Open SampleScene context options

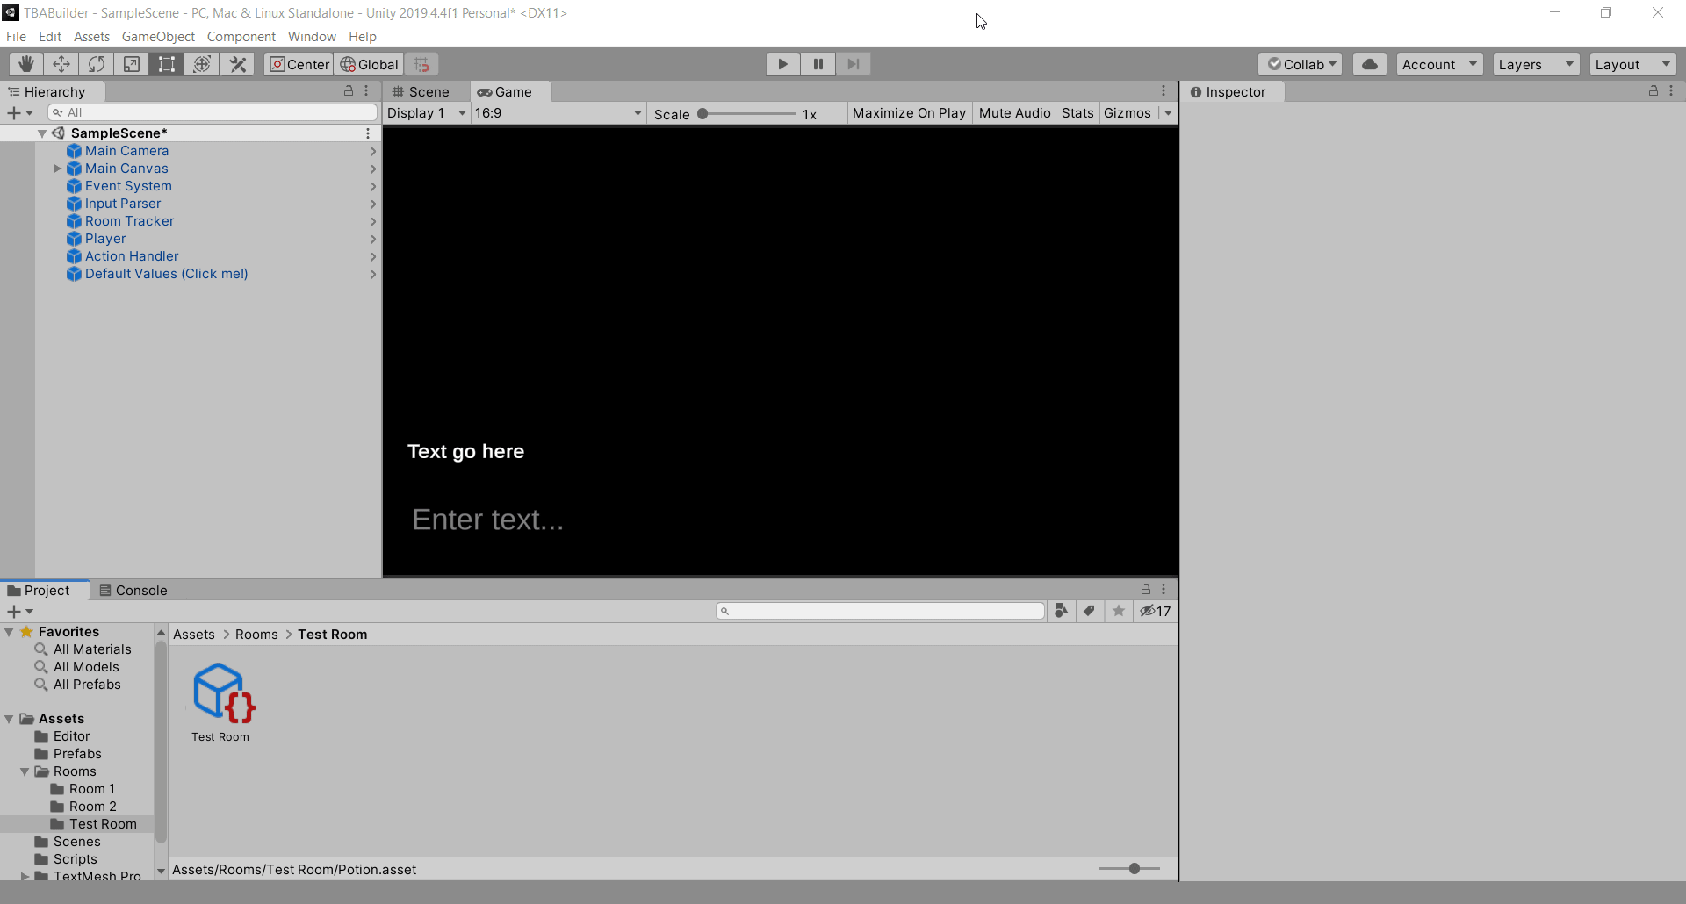(368, 133)
